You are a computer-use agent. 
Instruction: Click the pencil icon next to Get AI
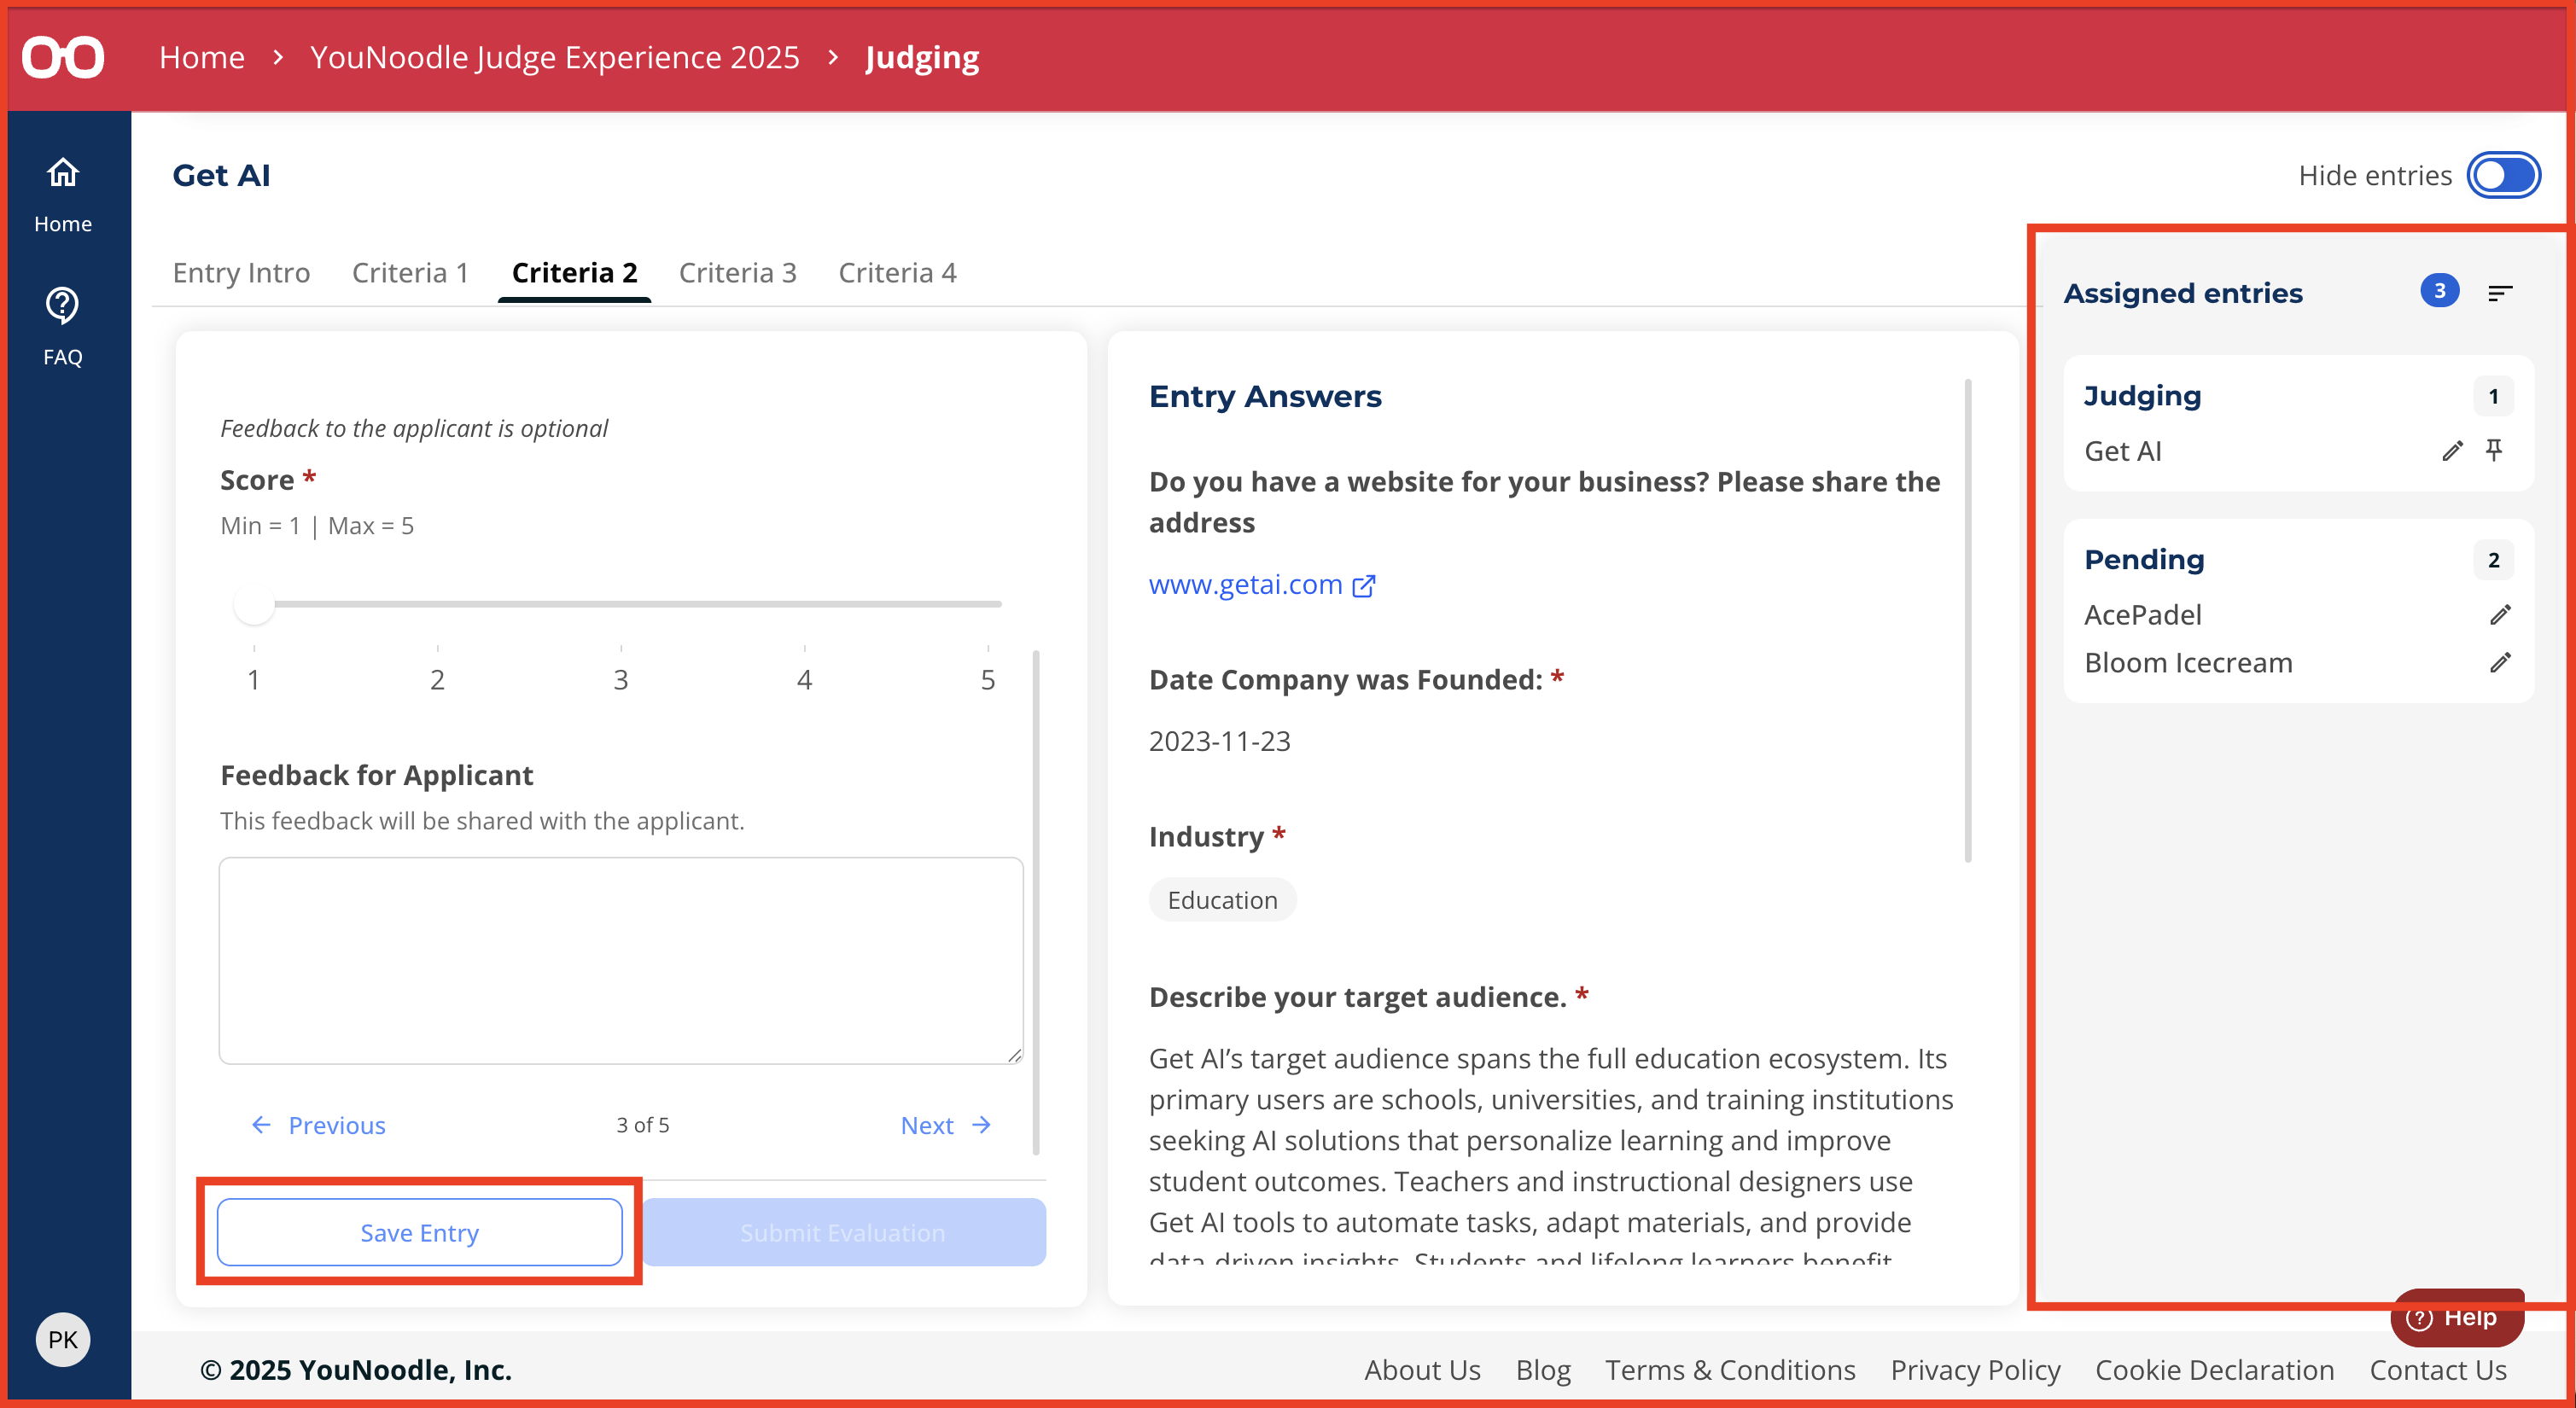coord(2451,451)
